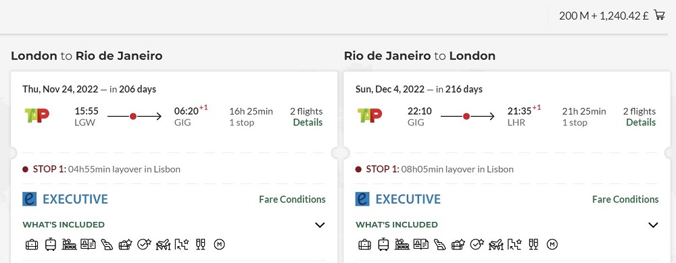This screenshot has width=676, height=263.
Task: Click passport fast track icon on return flight
Action: pyautogui.click(x=420, y=245)
